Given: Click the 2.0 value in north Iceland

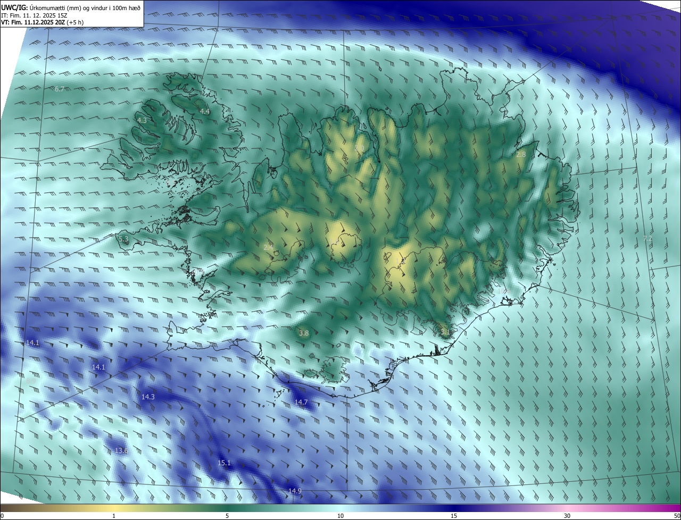Looking at the screenshot, I should [x=360, y=148].
